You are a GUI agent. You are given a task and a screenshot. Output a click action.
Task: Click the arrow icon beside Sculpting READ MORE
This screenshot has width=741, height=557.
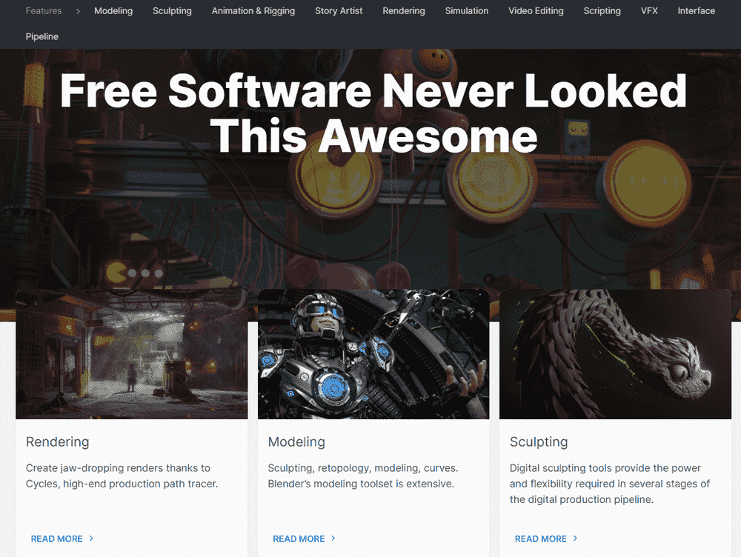pos(575,538)
